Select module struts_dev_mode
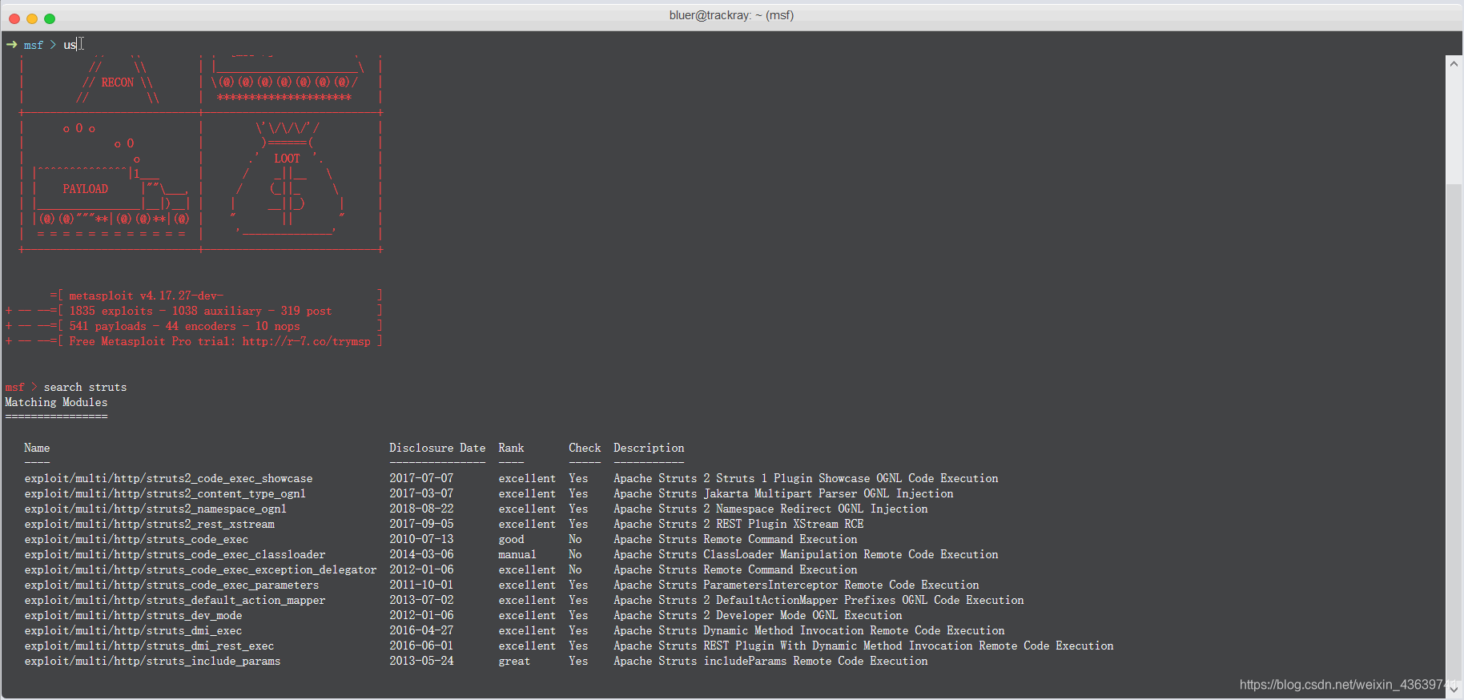This screenshot has width=1464, height=700. pos(133,615)
